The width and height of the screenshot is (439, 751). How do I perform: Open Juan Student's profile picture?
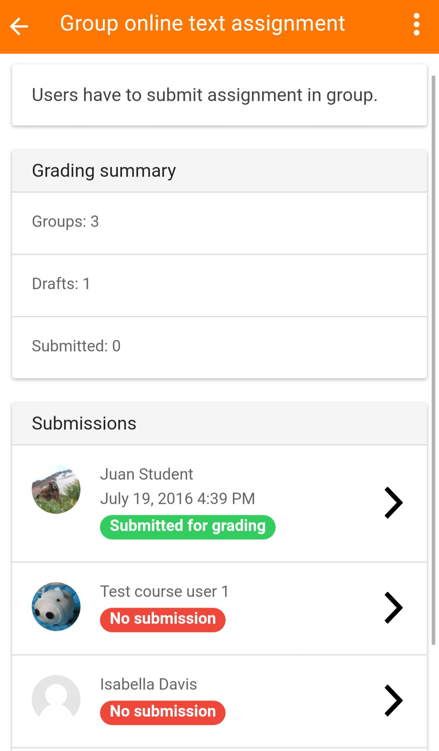[56, 489]
